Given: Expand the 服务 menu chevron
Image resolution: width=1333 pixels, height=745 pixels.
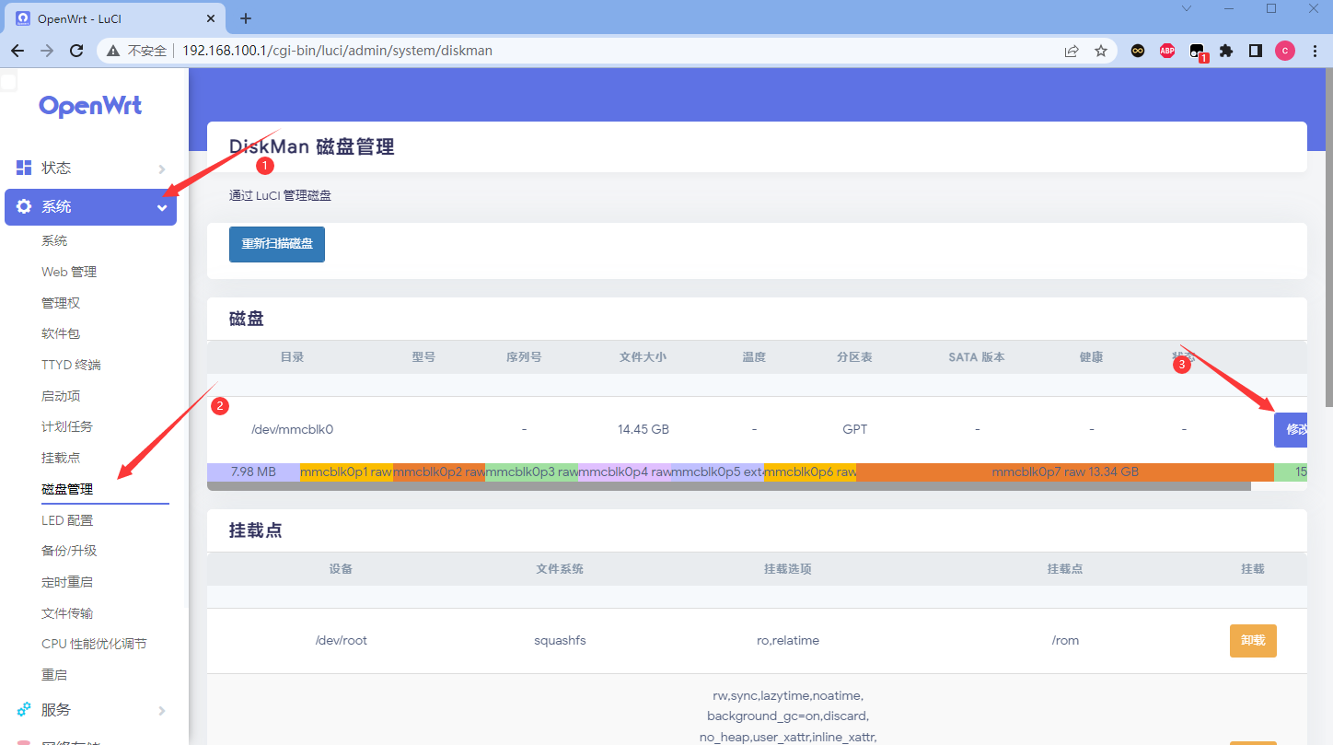Looking at the screenshot, I should click(x=162, y=710).
